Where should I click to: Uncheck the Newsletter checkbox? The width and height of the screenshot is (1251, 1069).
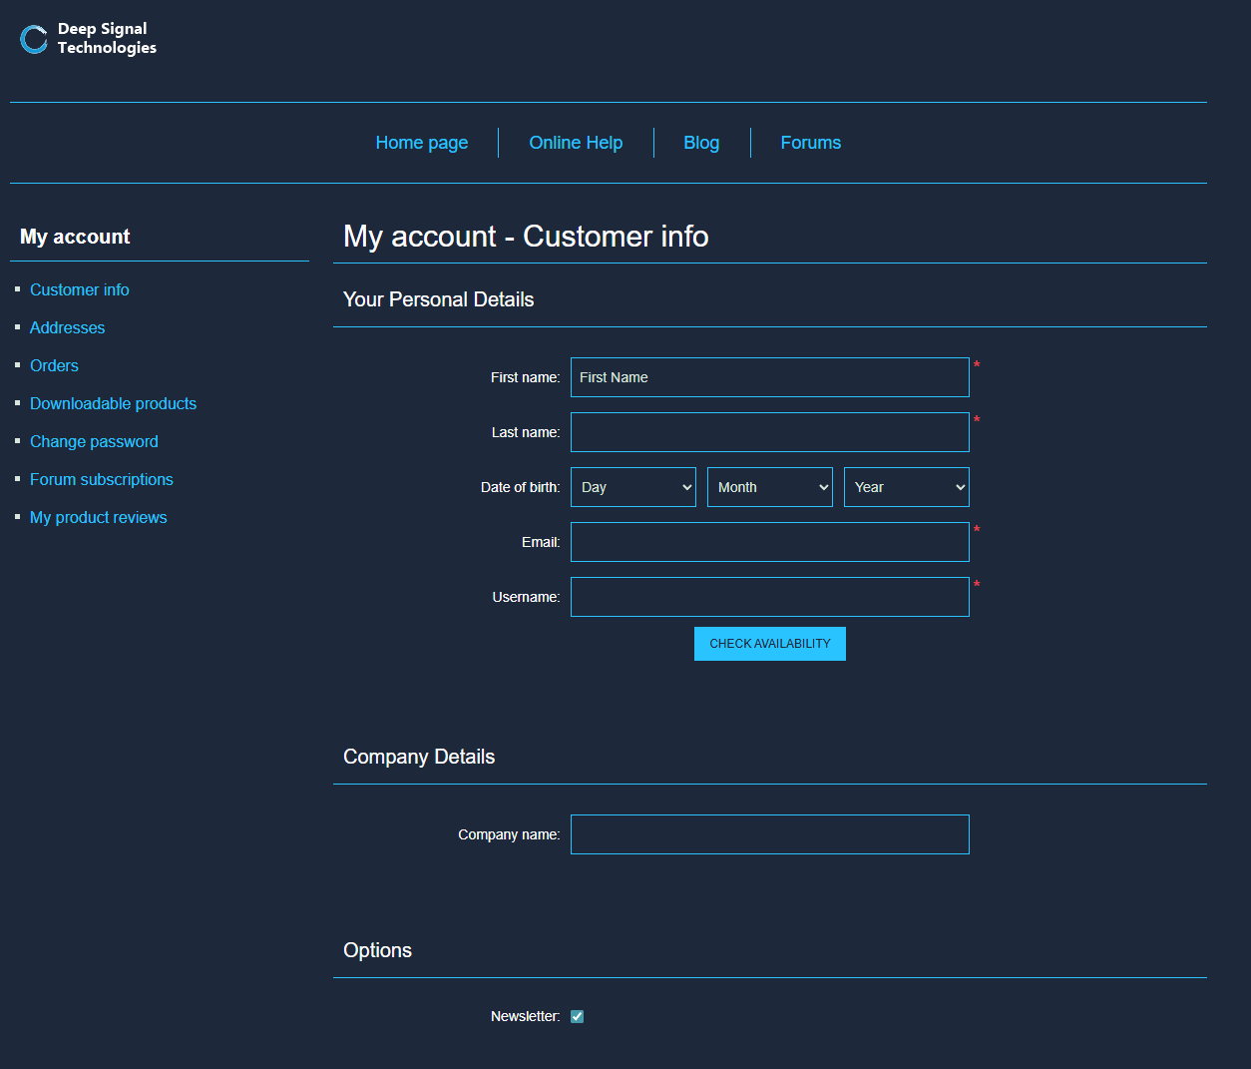(577, 1016)
